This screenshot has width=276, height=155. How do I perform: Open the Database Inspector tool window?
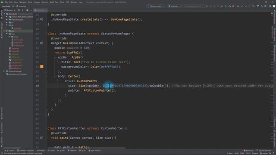tap(25, 151)
